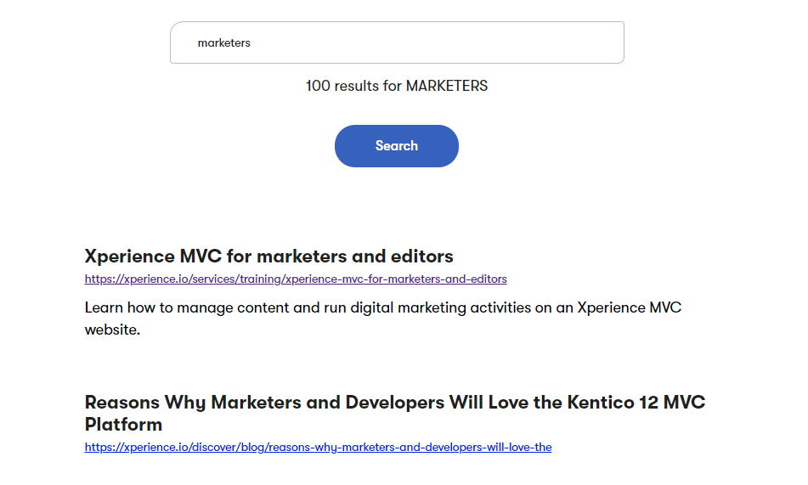The height and width of the screenshot is (485, 808).
Task: Click the "100 results for MARKETERS" text
Action: tap(397, 86)
